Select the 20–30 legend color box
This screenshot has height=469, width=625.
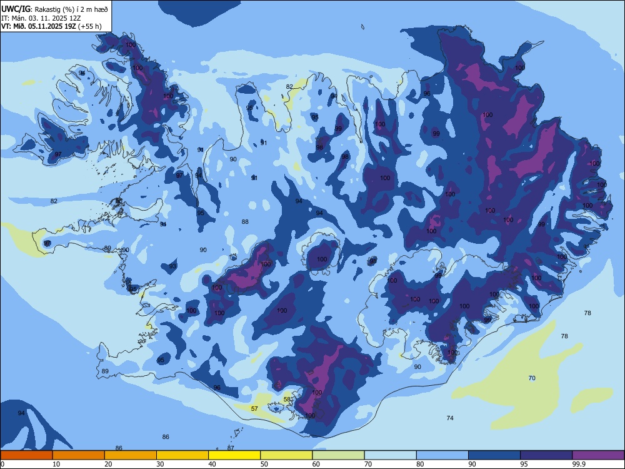click(x=131, y=455)
